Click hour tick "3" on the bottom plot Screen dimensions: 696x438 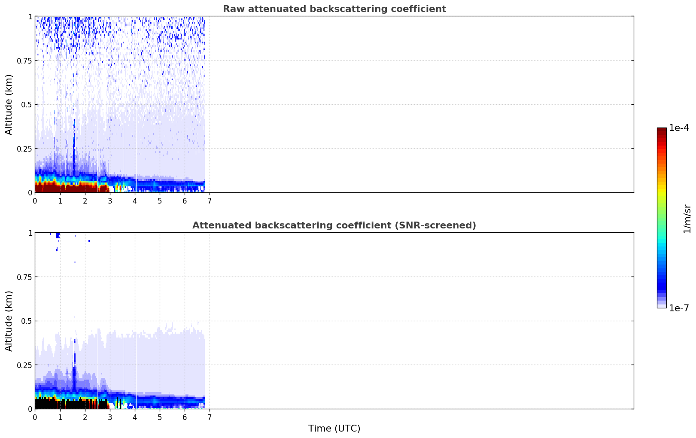click(110, 417)
